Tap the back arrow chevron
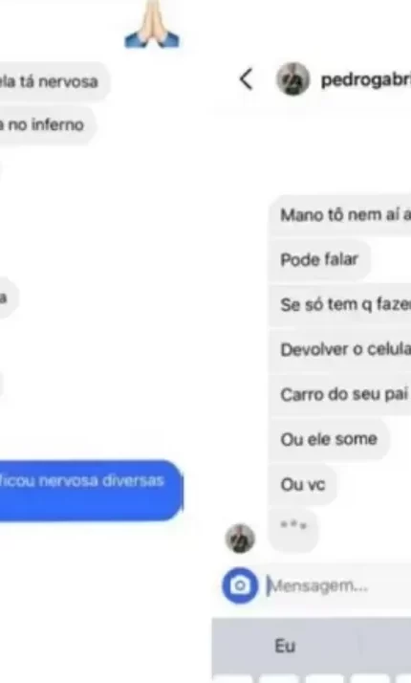This screenshot has width=411, height=683. 246,79
